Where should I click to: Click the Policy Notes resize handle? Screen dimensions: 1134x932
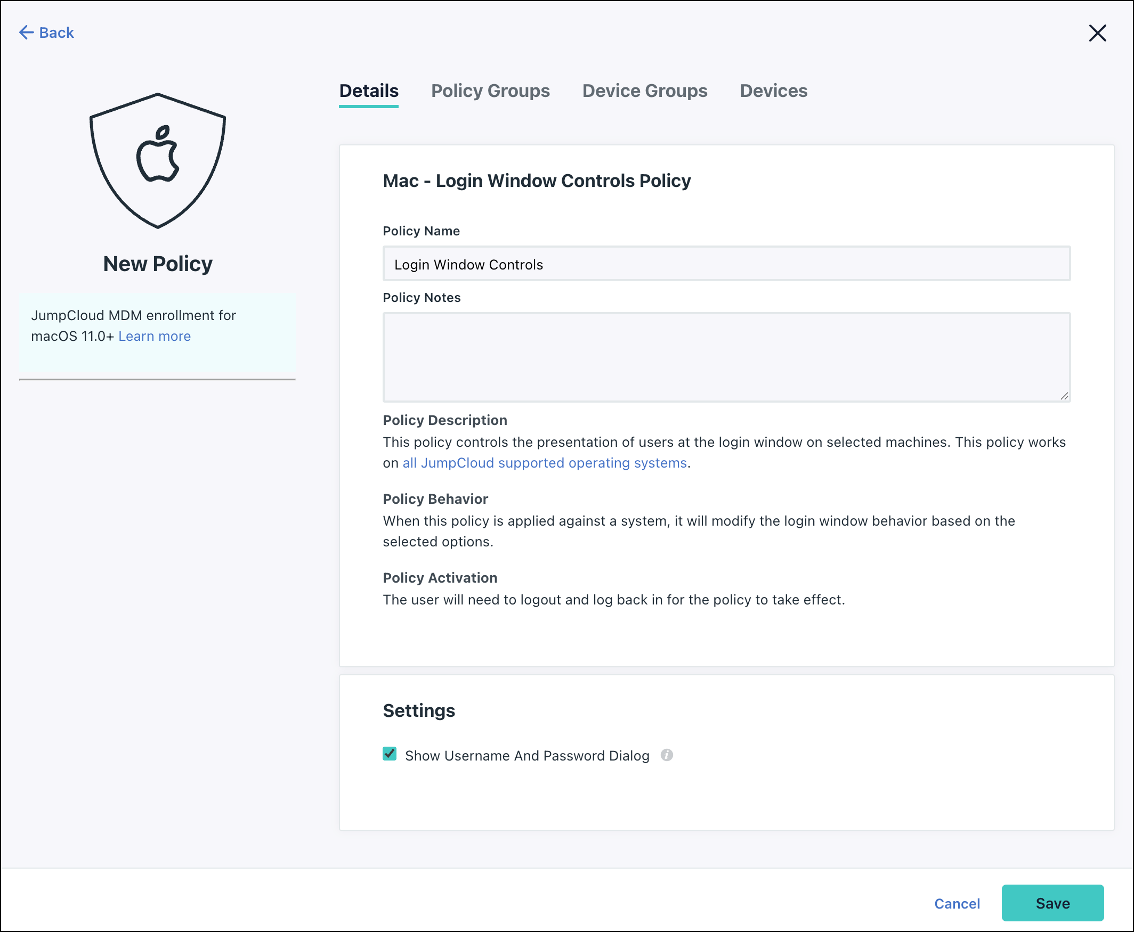tap(1064, 396)
